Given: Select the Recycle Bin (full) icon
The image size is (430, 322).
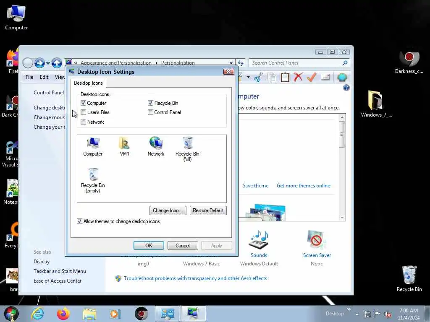Looking at the screenshot, I should [187, 149].
